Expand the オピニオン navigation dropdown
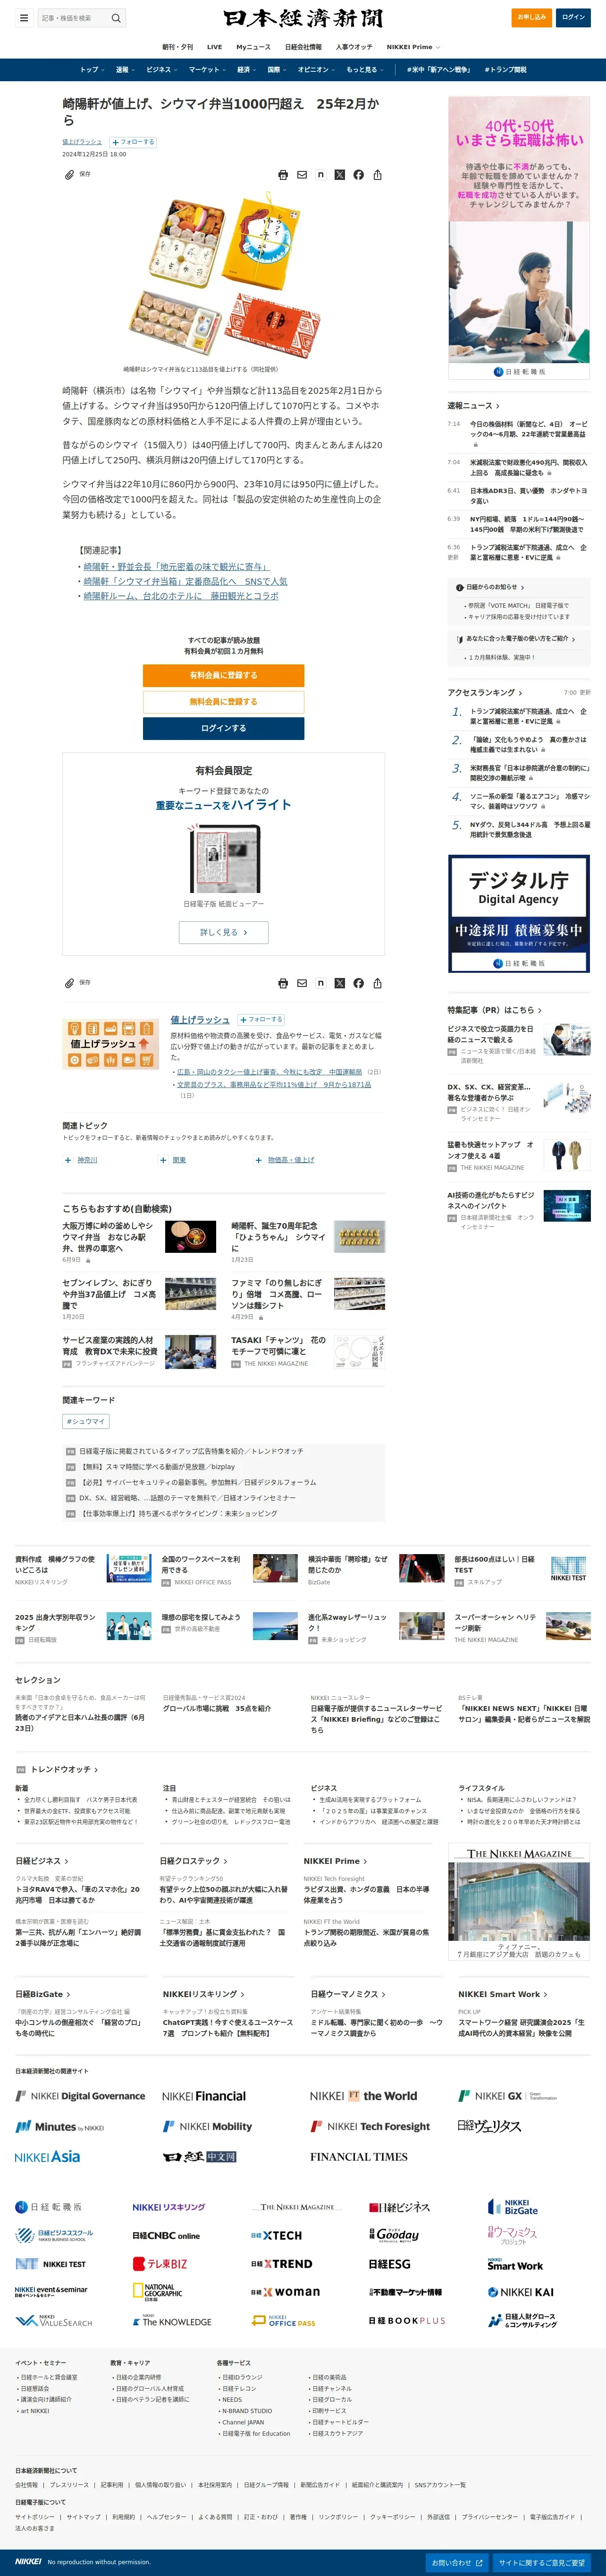 coord(316,70)
